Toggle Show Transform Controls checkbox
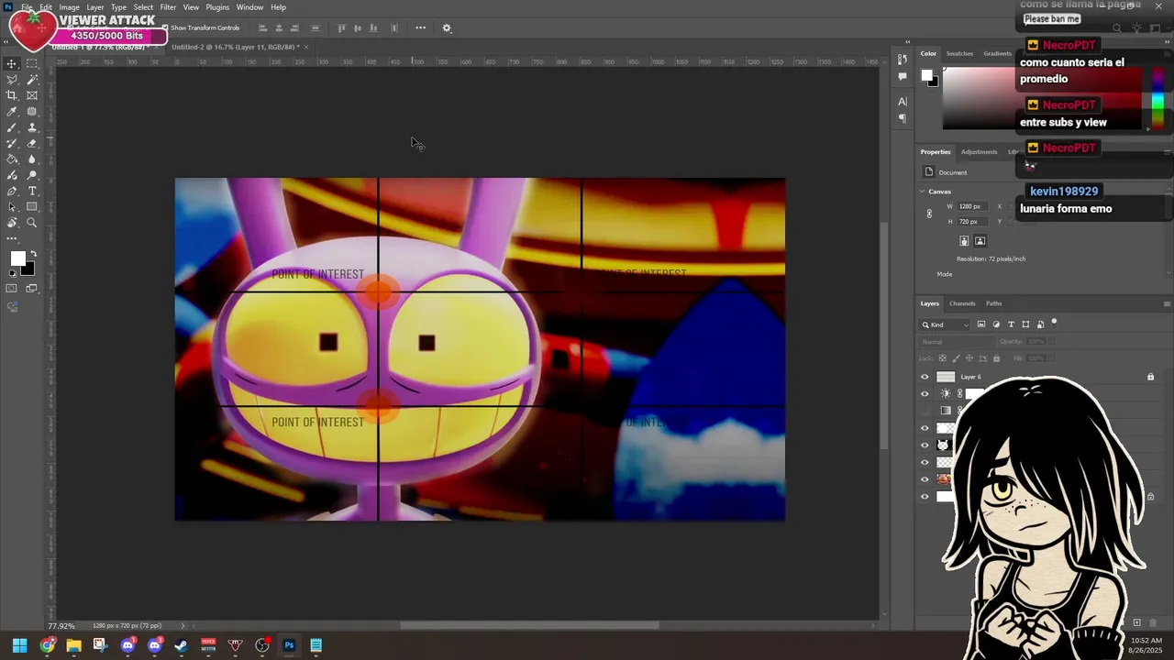The width and height of the screenshot is (1174, 660). (x=165, y=28)
